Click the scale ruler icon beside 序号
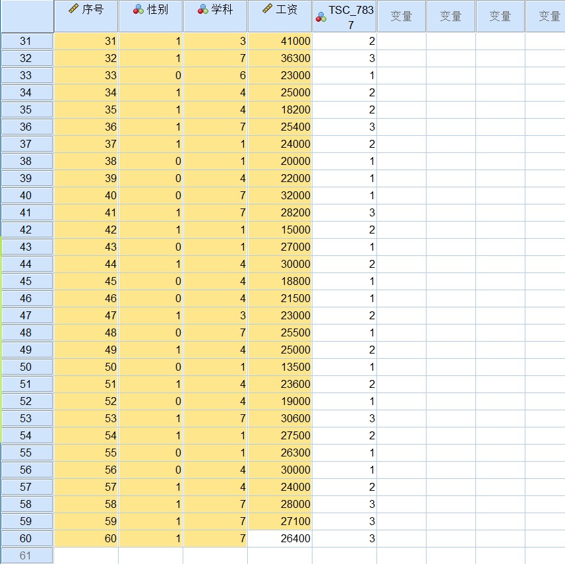This screenshot has height=564, width=565. [73, 9]
